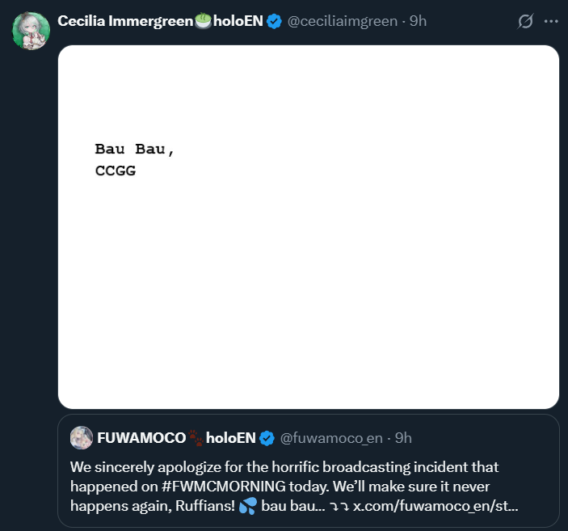This screenshot has height=531, width=568.
Task: Click the green tea emoji in Cecilia's name
Action: 203,21
